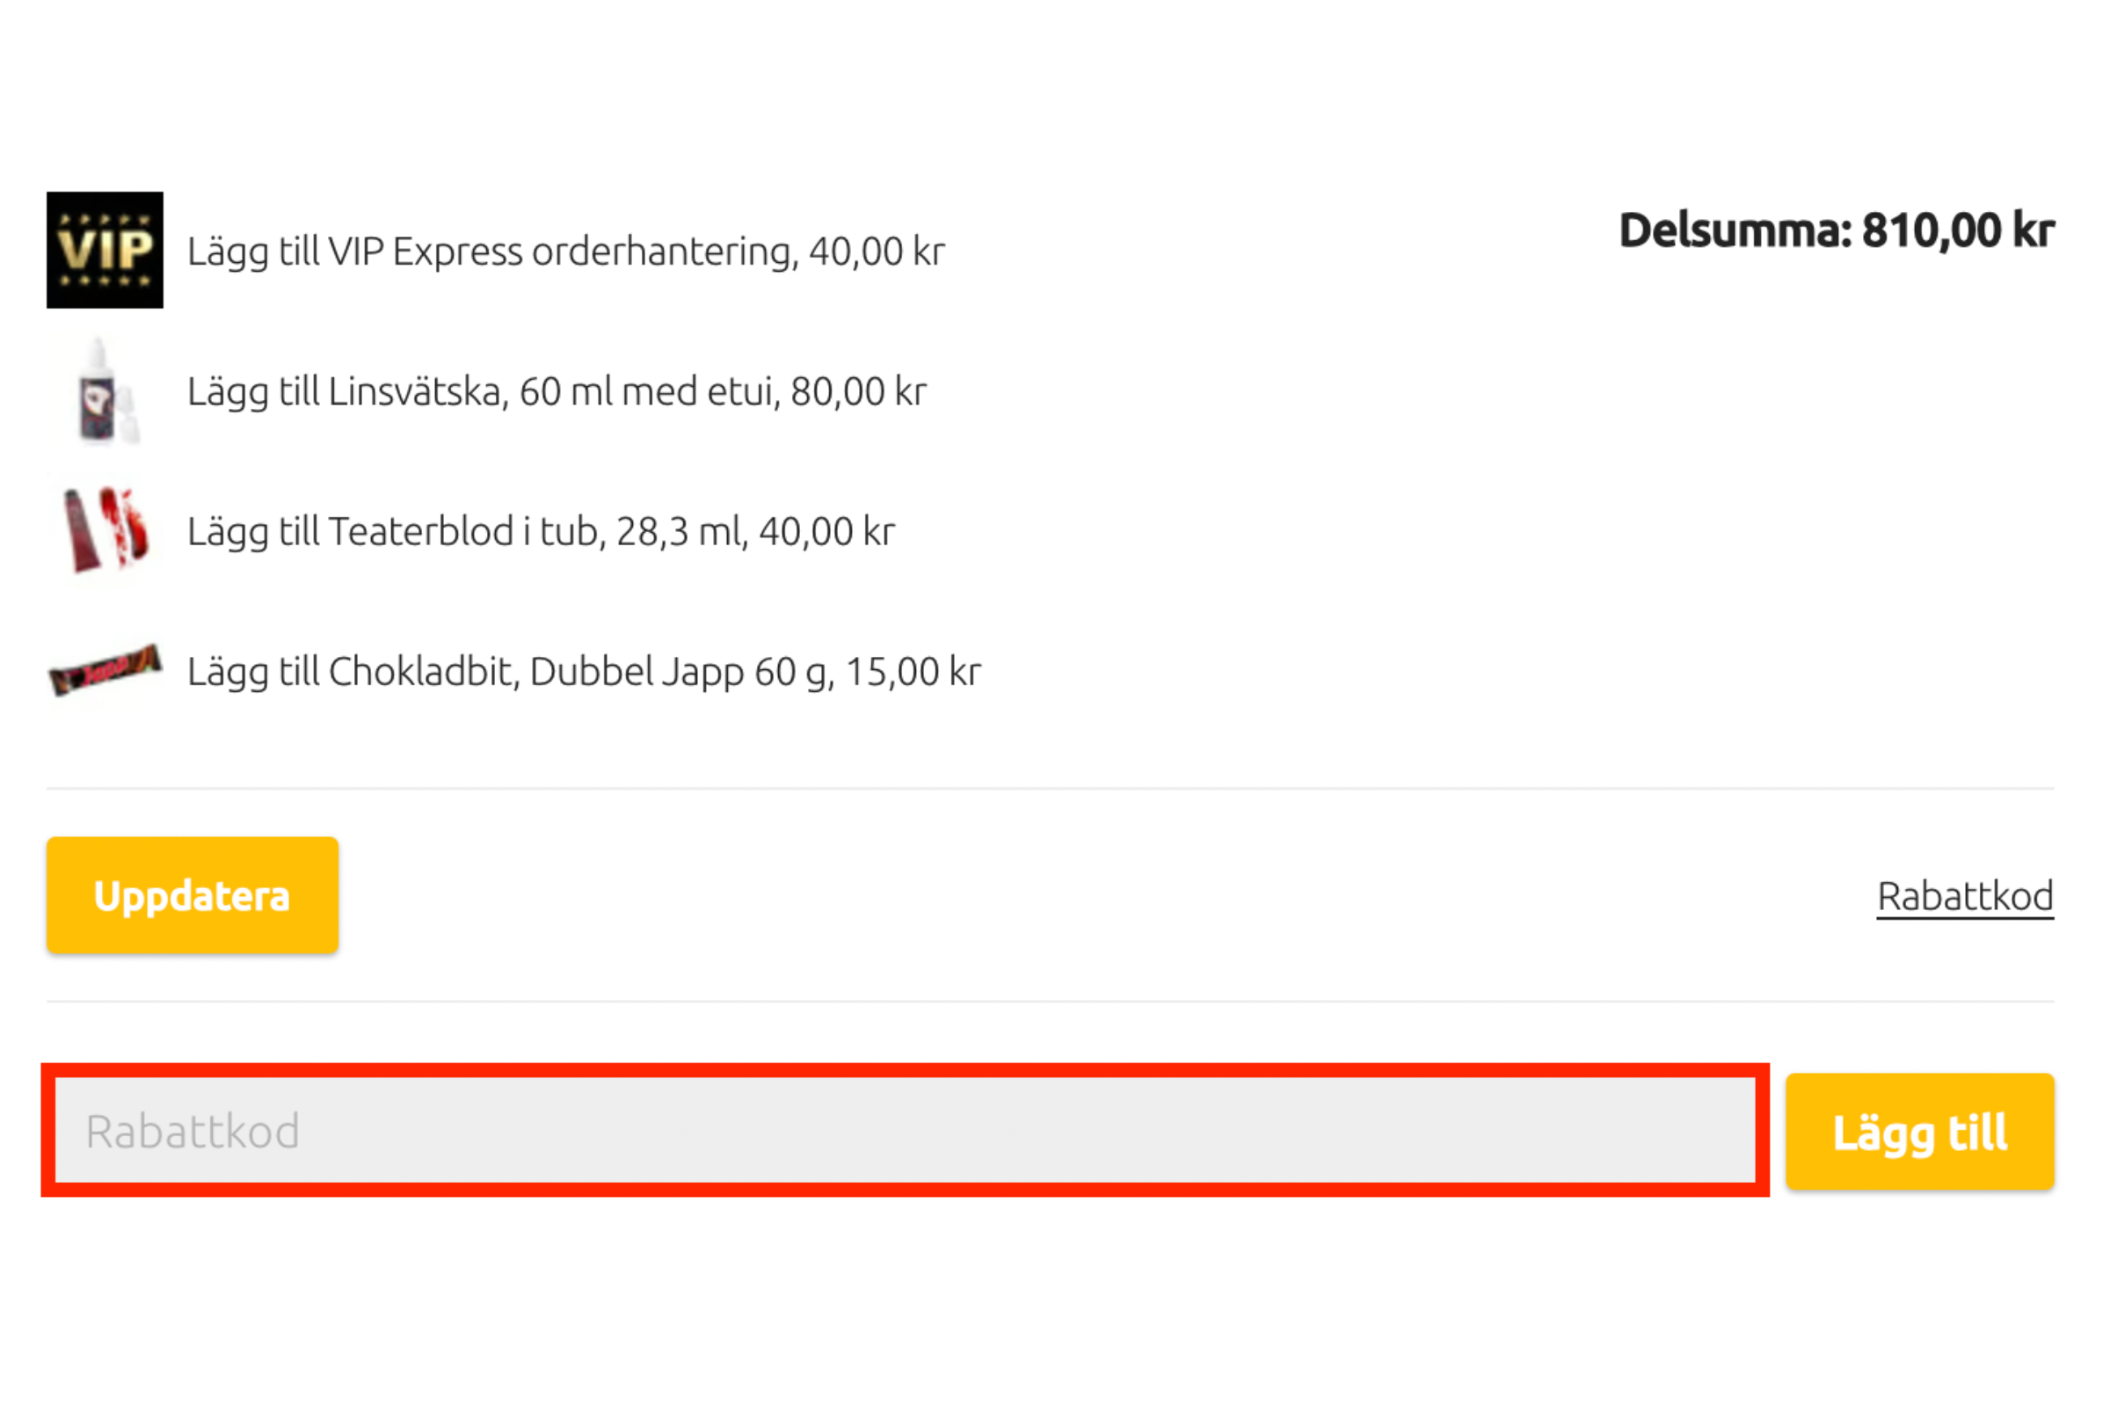Click the yellow Uppdatera button
The image size is (2110, 1407).
(193, 895)
